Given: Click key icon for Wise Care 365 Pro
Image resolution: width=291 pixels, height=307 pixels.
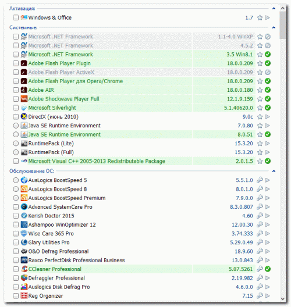Looking at the screenshot, I should (x=260, y=233).
